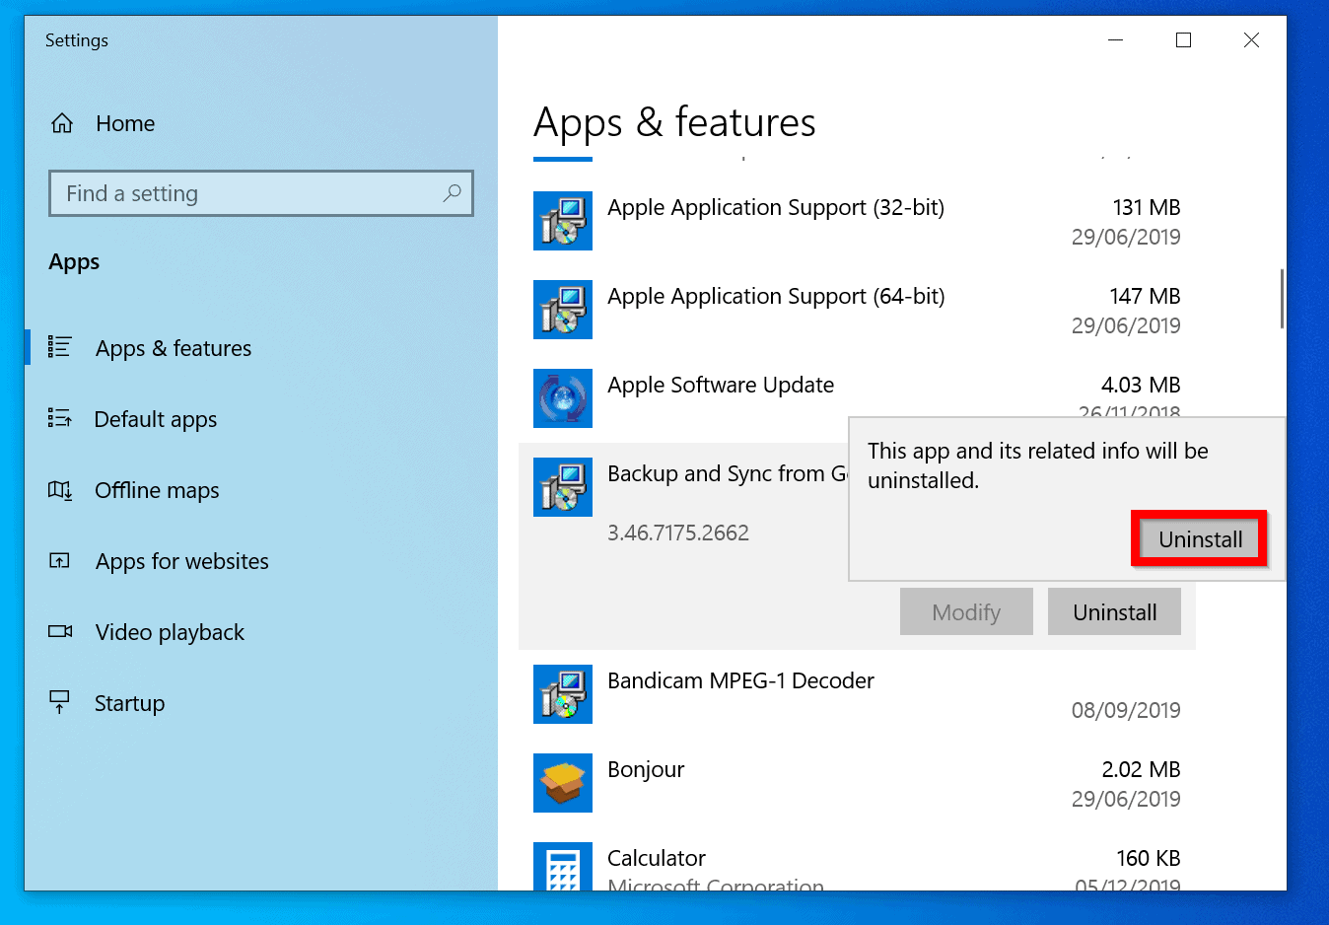Close the Settings window
The image size is (1329, 925).
1251,40
